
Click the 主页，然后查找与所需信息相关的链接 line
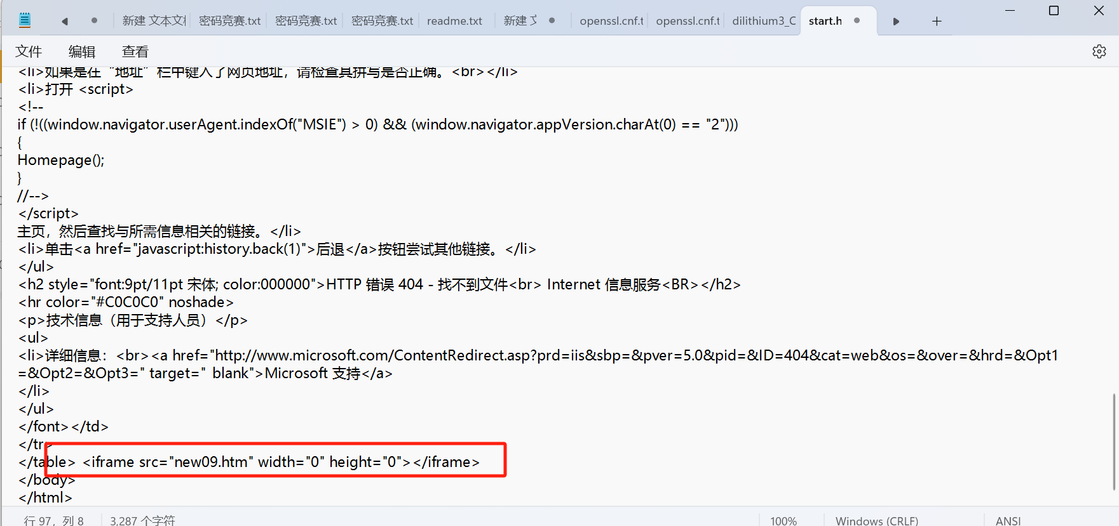point(159,231)
